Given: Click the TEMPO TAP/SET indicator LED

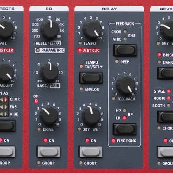Looking at the screenshot, I should pyautogui.click(x=81, y=67).
